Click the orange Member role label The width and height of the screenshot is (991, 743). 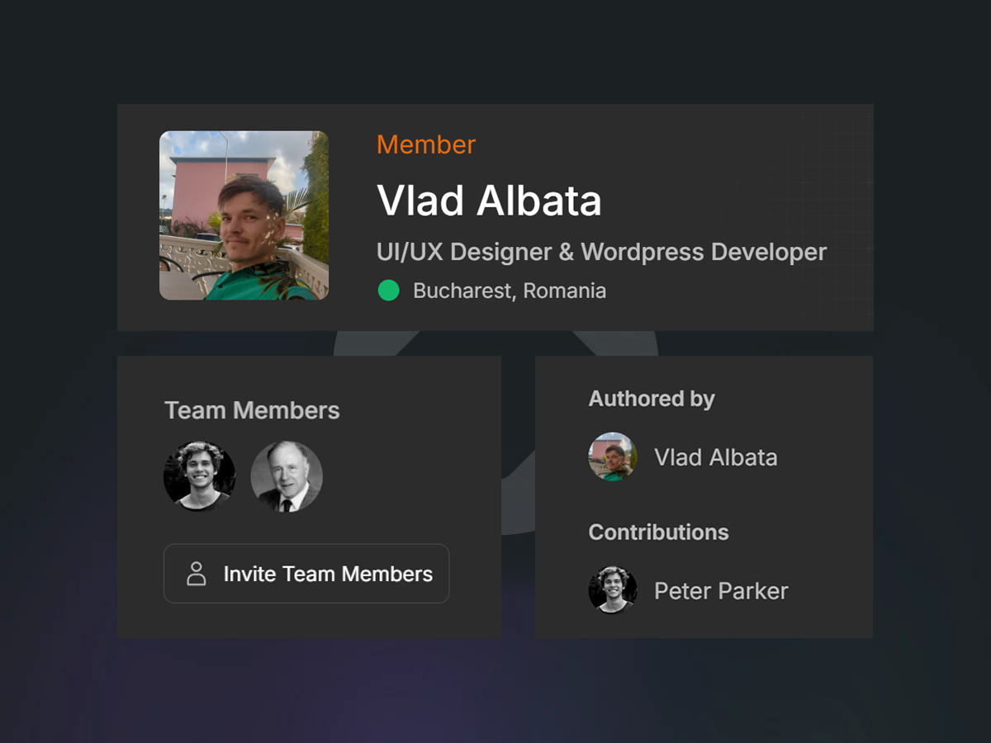426,144
